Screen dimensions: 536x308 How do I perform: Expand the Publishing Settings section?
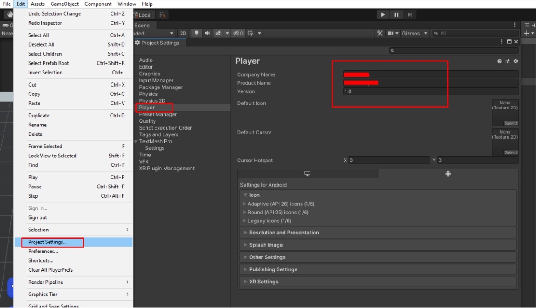273,269
